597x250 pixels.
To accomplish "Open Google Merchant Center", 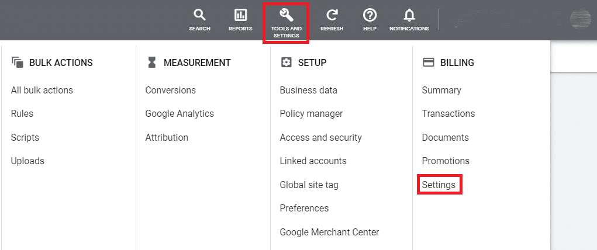I will tap(329, 232).
